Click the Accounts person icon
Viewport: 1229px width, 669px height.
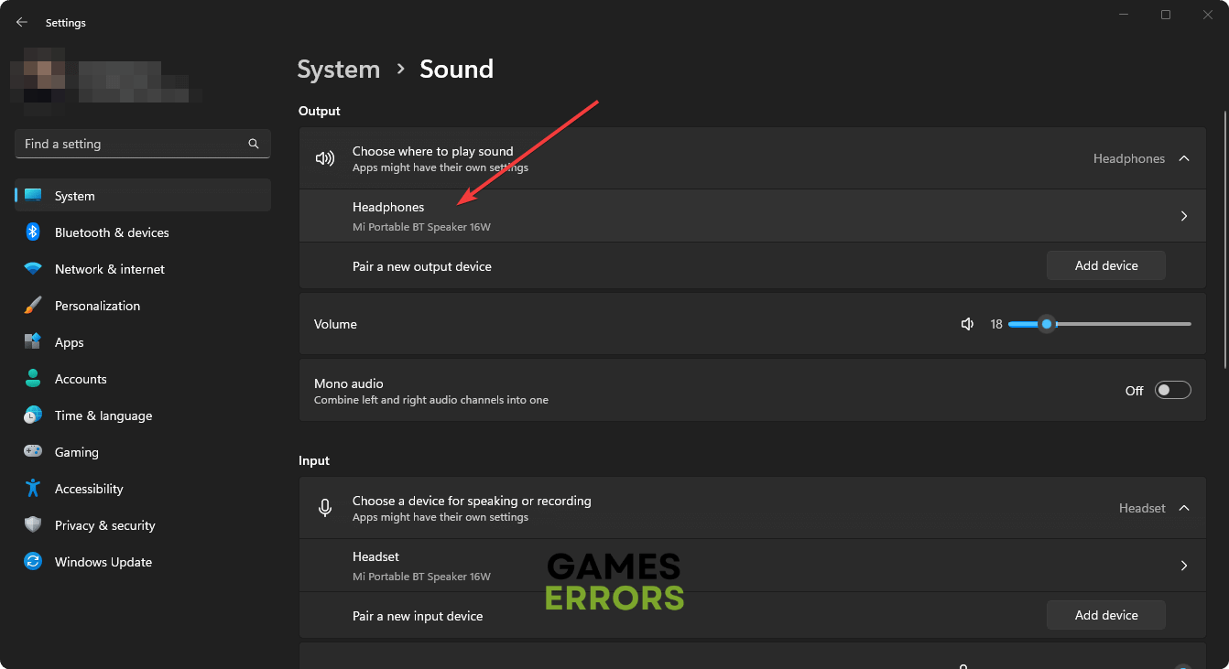coord(33,379)
